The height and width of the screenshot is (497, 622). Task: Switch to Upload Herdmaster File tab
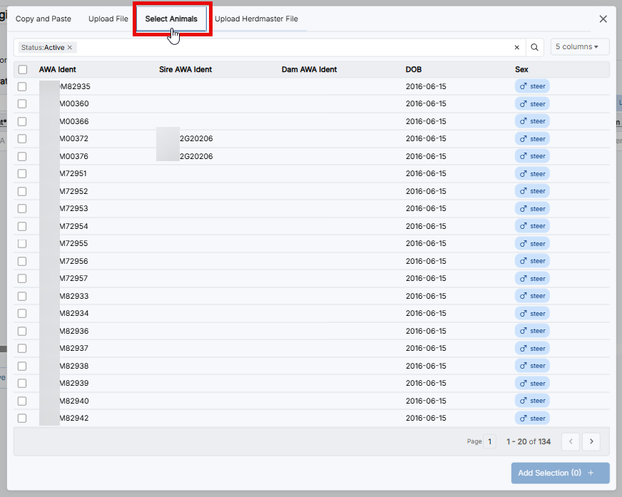[257, 19]
